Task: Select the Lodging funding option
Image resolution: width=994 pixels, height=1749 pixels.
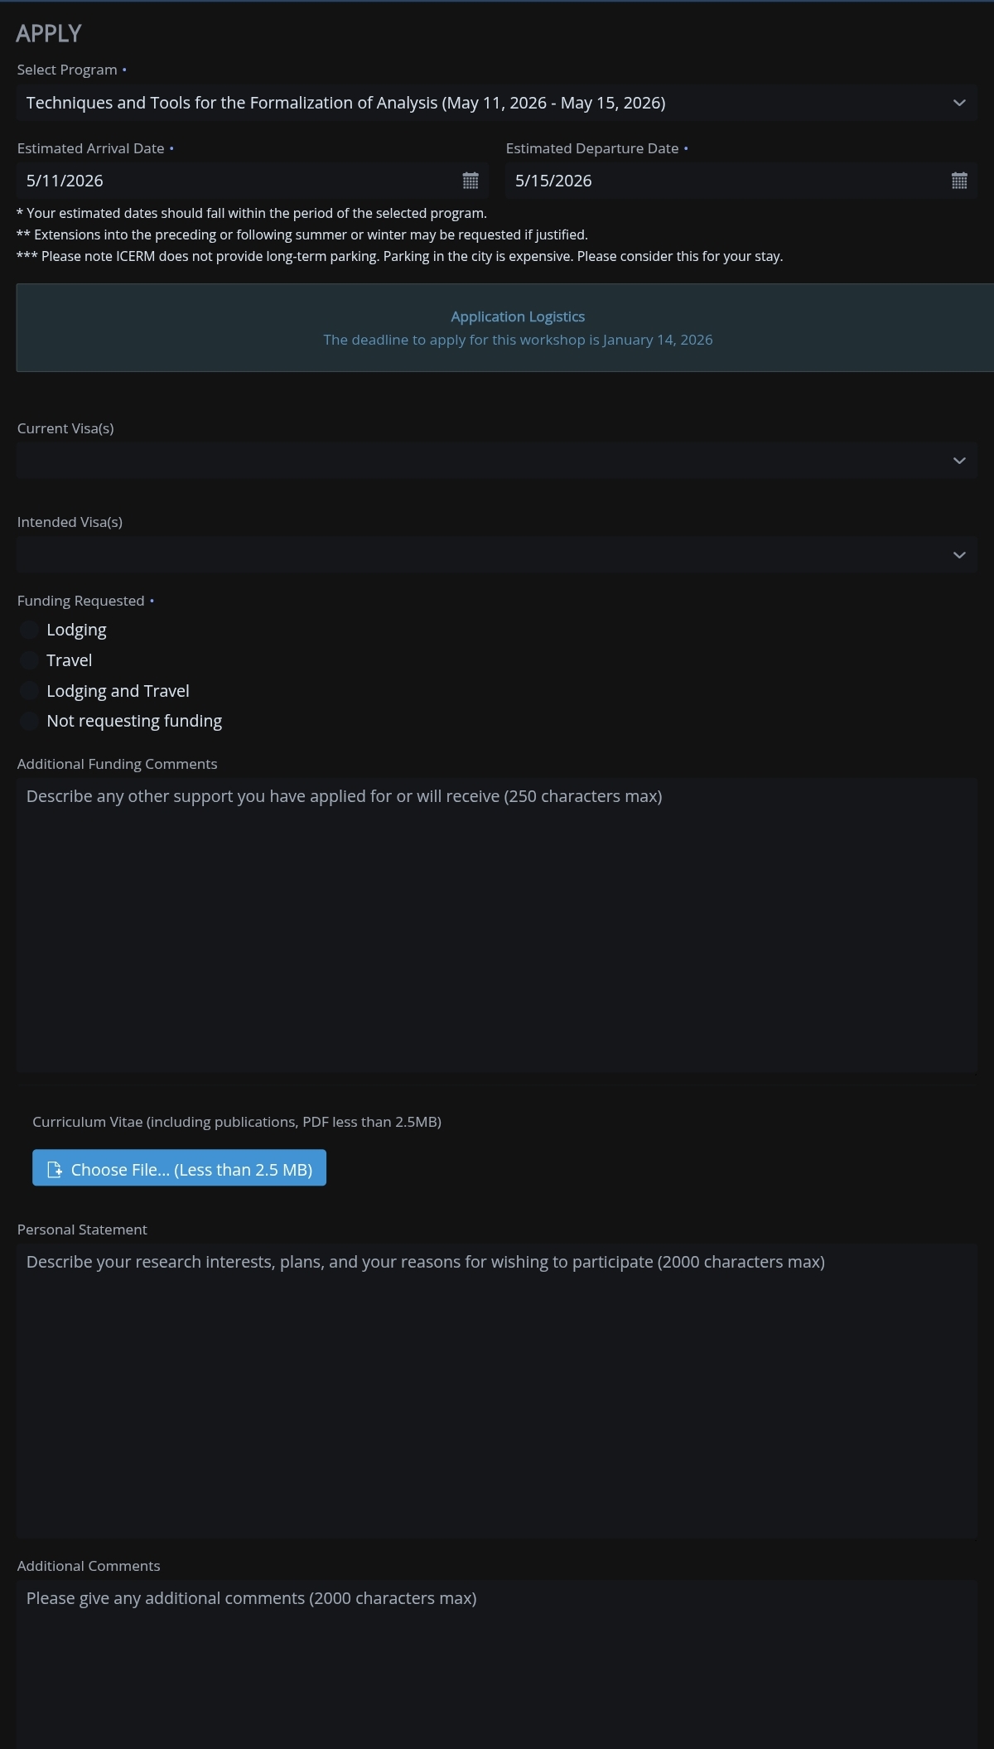Action: [x=30, y=630]
